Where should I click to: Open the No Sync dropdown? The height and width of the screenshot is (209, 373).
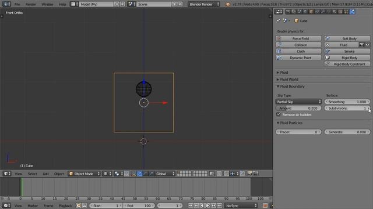(x=241, y=206)
